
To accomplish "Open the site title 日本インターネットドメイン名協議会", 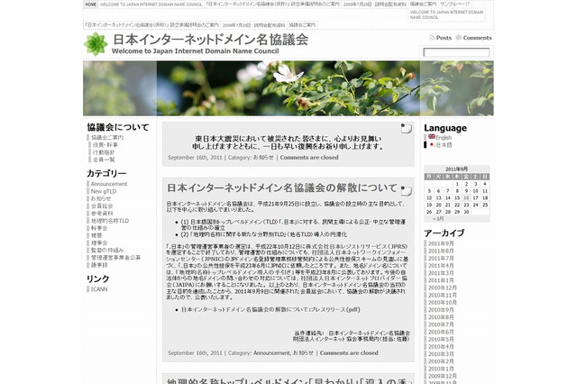I will coord(210,40).
